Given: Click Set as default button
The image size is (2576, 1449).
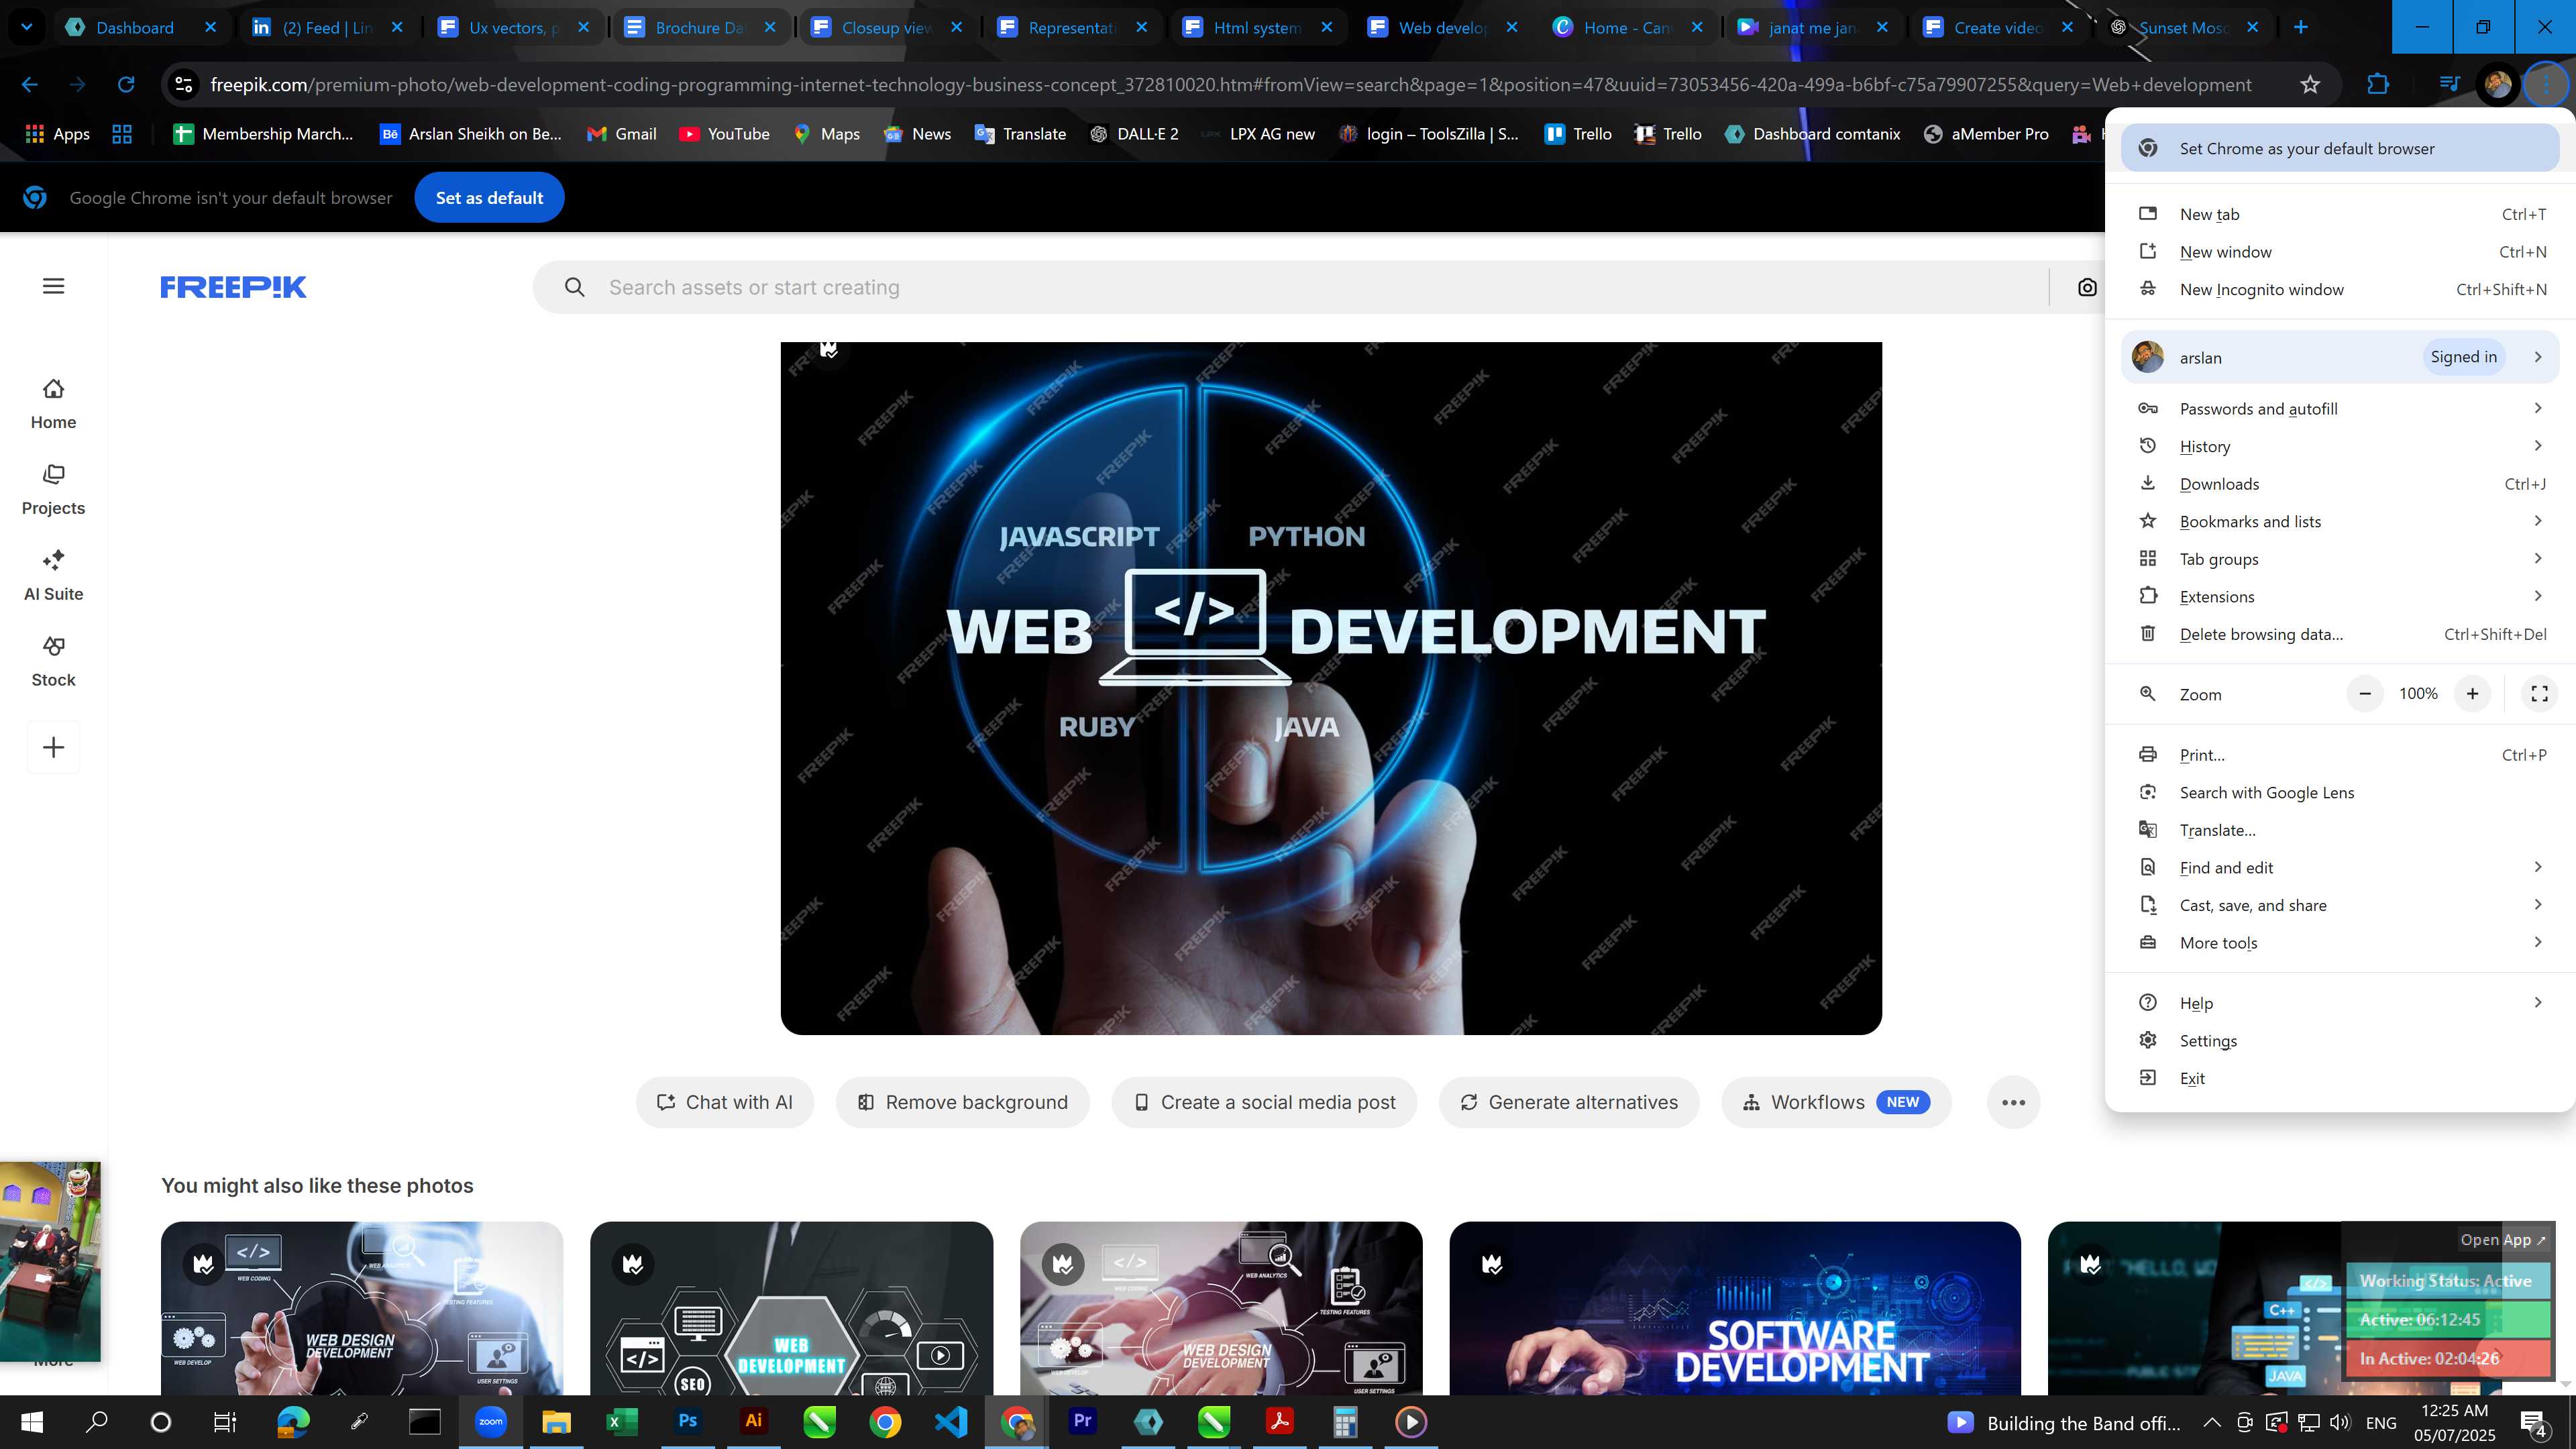Looking at the screenshot, I should point(489,198).
